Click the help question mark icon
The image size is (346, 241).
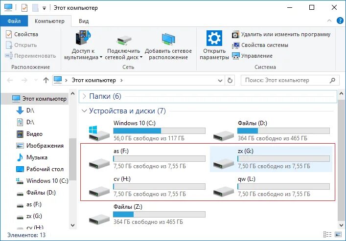pos(340,21)
